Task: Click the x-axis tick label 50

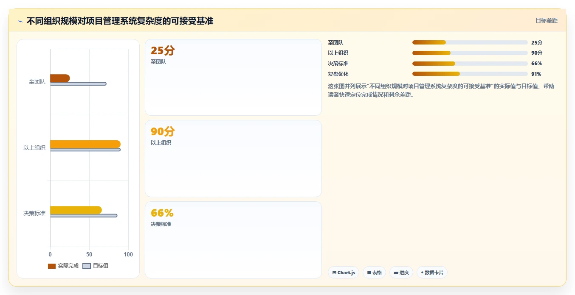Action: (89, 254)
